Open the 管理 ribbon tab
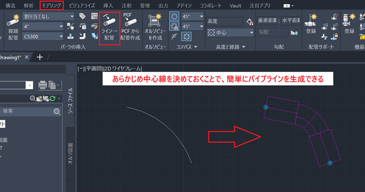Screen dimensions: 365x192 pos(145,6)
